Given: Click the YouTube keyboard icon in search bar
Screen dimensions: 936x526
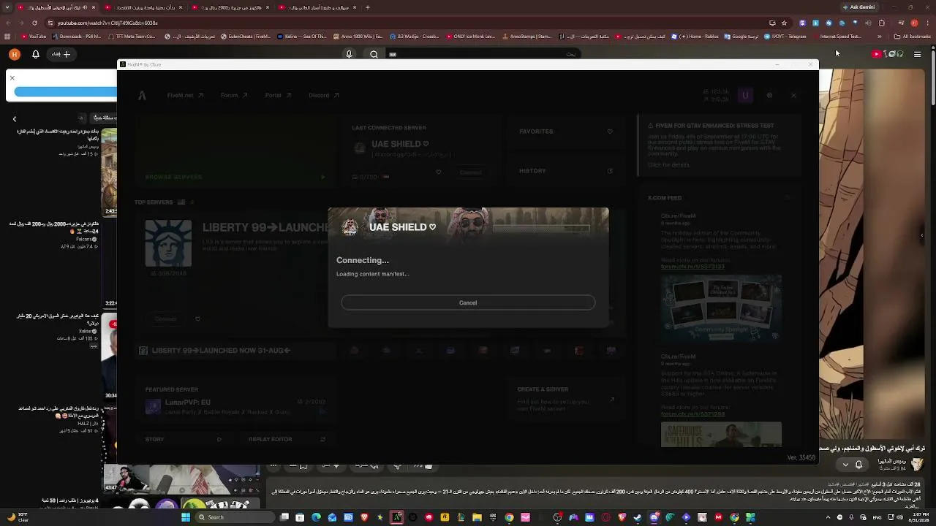Looking at the screenshot, I should (x=393, y=54).
